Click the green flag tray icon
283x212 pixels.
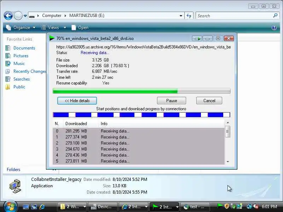coord(220,206)
